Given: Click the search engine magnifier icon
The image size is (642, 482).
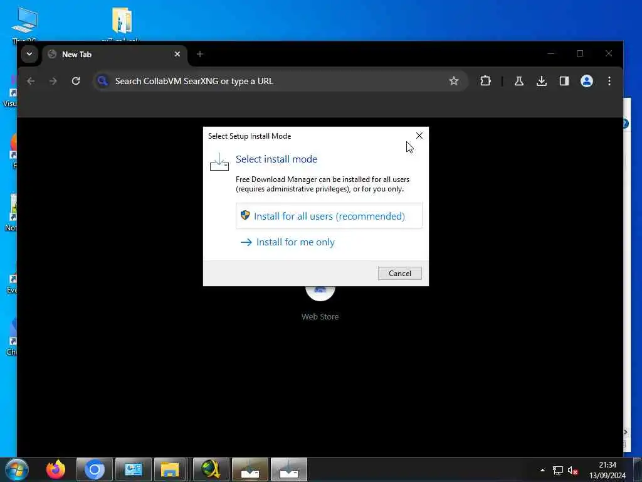Looking at the screenshot, I should (103, 81).
